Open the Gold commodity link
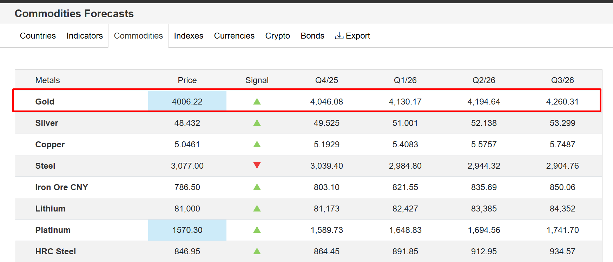 pos(45,102)
